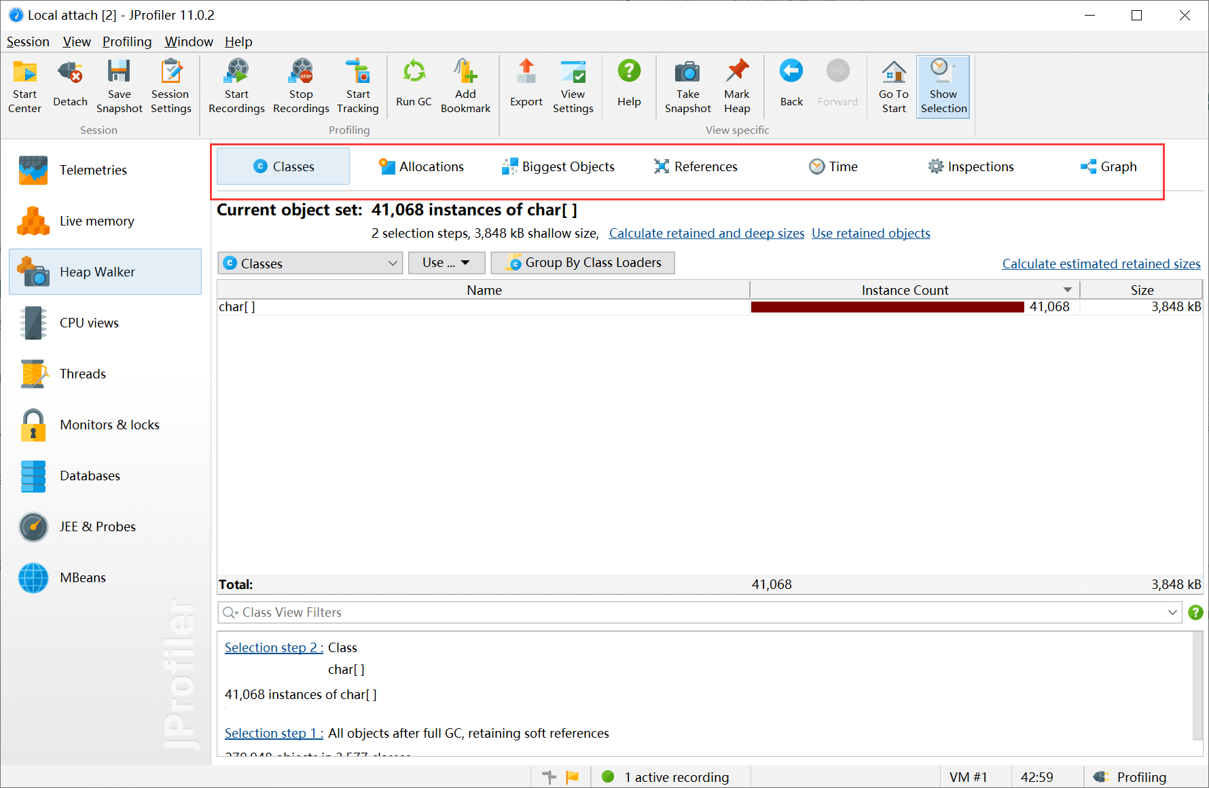Click the char[ ] instance count bar
This screenshot has height=788, width=1209.
tap(888, 307)
